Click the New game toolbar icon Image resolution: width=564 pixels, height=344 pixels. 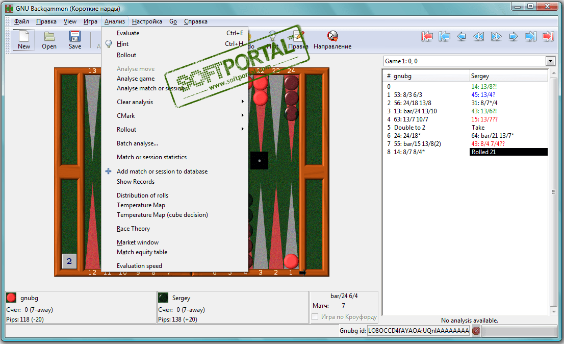coord(24,40)
